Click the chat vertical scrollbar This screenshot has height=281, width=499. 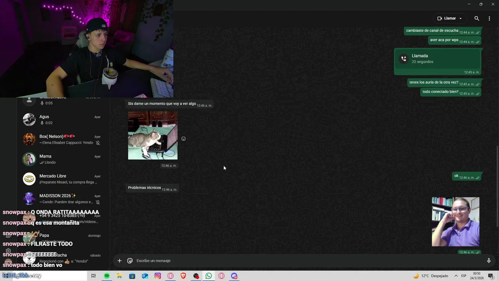[x=497, y=186]
